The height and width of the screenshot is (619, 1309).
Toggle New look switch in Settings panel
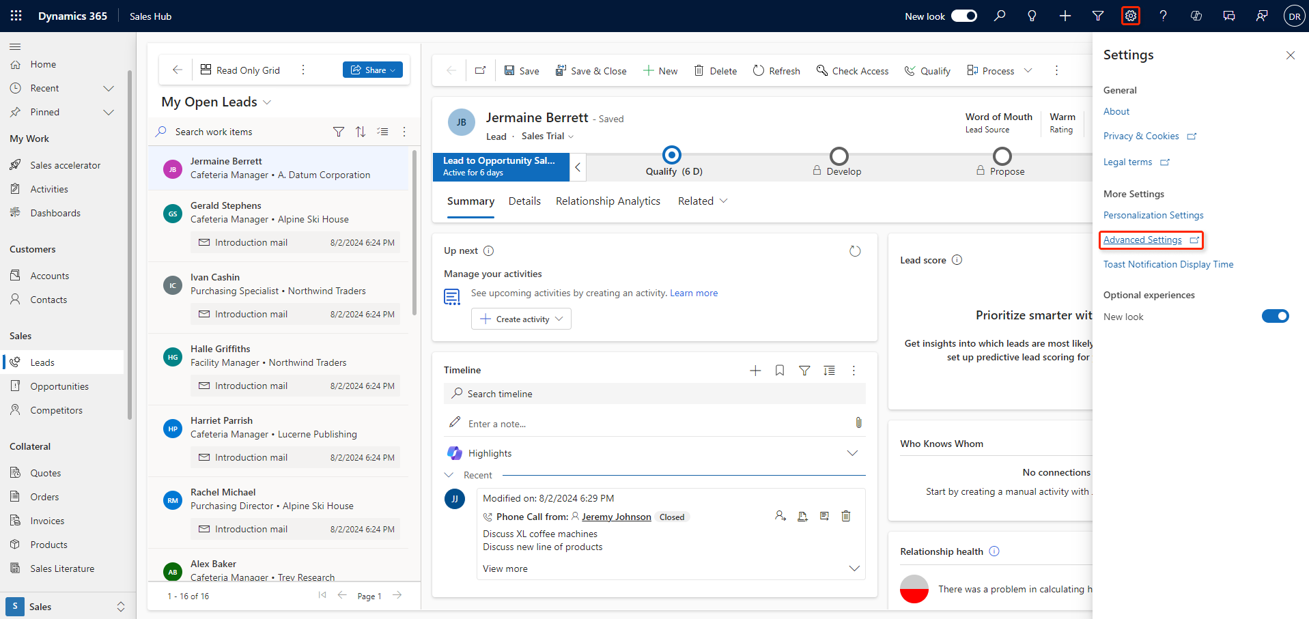click(x=1275, y=316)
